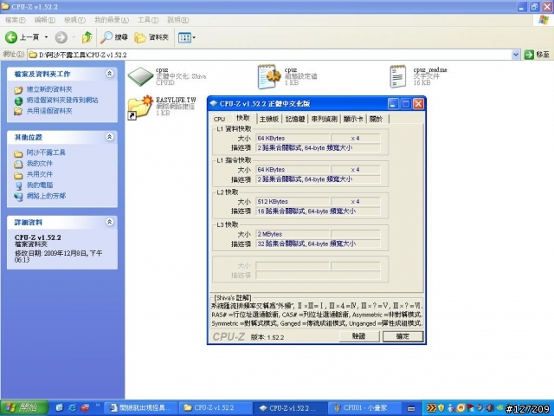Viewport: 554px width, 416px height.
Task: Click the Go button beside address bar
Action: pos(537,55)
